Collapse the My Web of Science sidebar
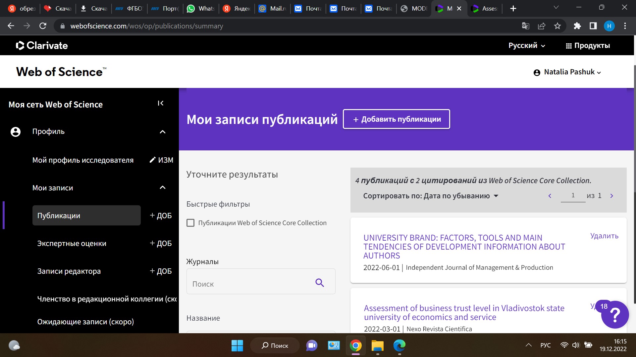The image size is (636, 357). click(161, 103)
